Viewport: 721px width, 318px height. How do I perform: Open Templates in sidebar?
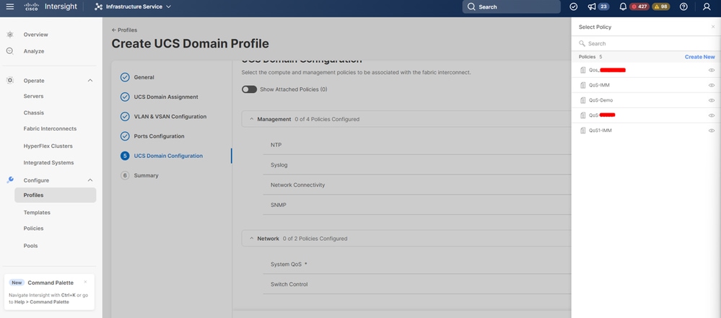click(x=37, y=212)
